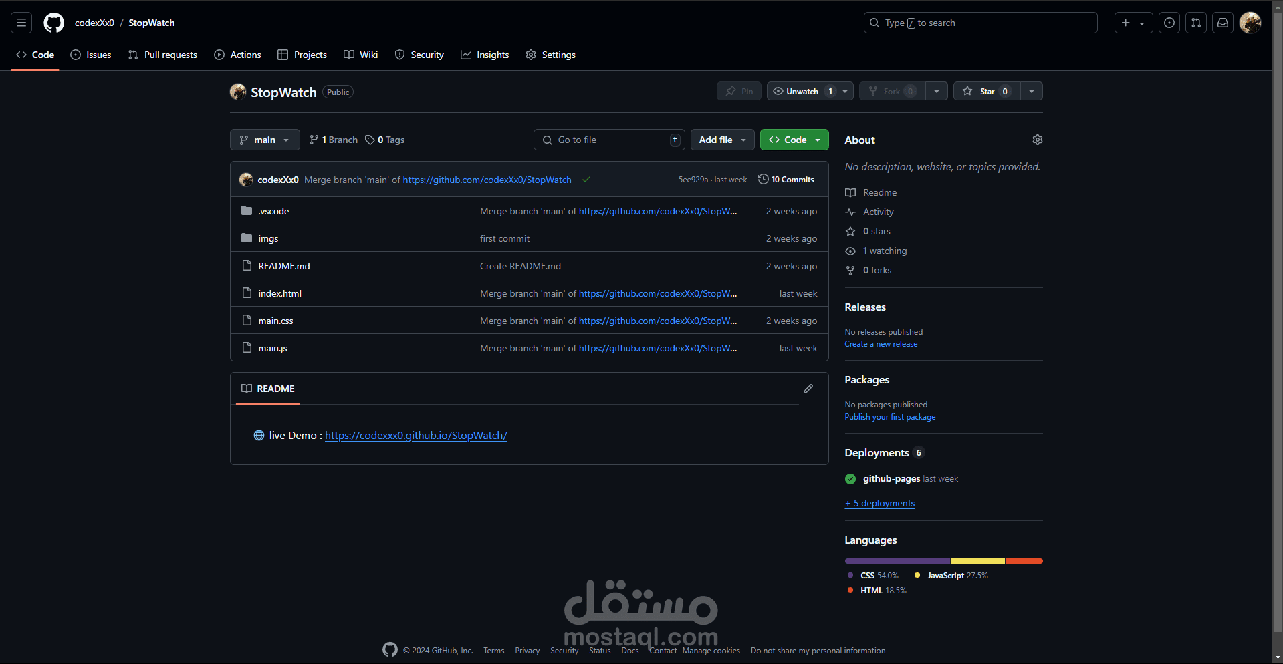The height and width of the screenshot is (664, 1283).
Task: Open the notifications inbox icon
Action: tap(1223, 23)
